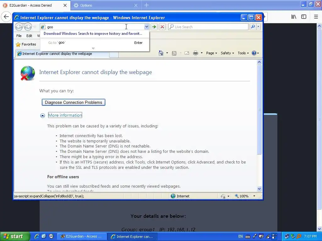Open a new Firefox tab with plus

coord(147,5)
